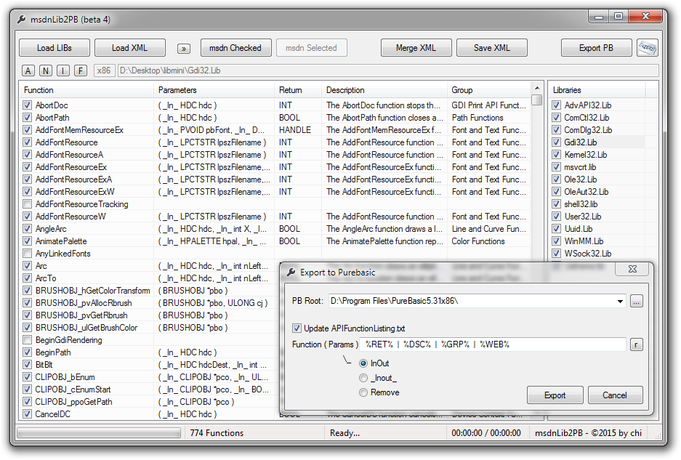Click the function list scroll-up arrow
The image size is (681, 460).
click(537, 87)
